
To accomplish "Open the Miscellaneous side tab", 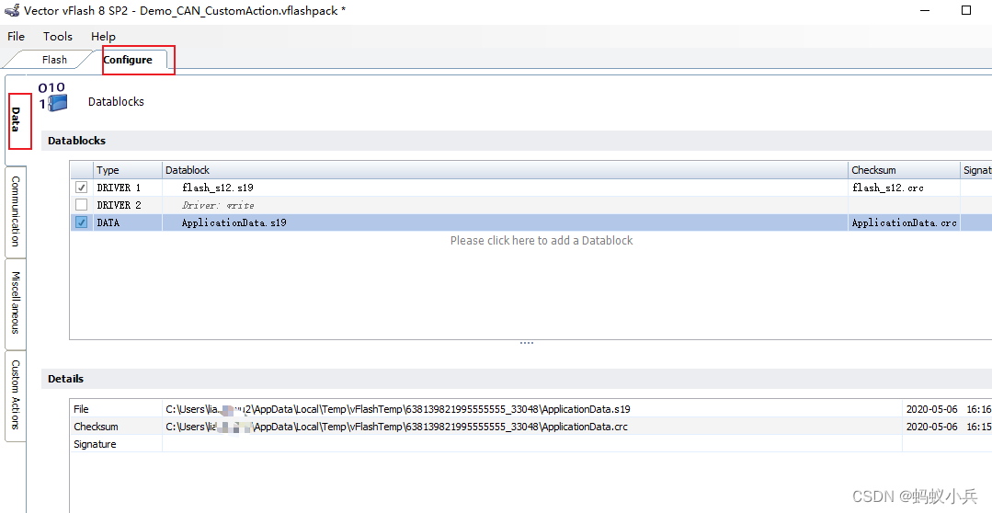I will (x=16, y=302).
